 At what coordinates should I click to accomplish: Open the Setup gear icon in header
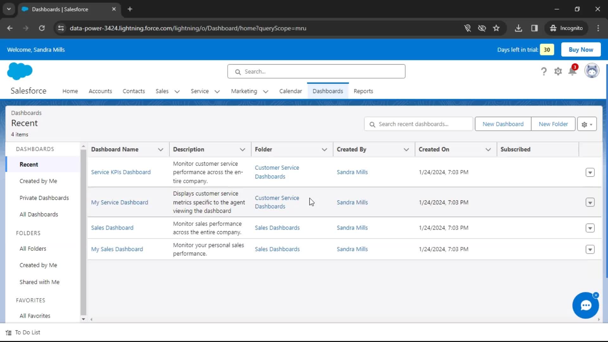(x=558, y=72)
